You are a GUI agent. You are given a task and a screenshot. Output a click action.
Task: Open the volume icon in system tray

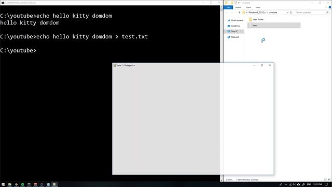pos(294,184)
